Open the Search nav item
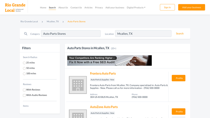The height and width of the screenshot is (118, 210). tap(52, 8)
